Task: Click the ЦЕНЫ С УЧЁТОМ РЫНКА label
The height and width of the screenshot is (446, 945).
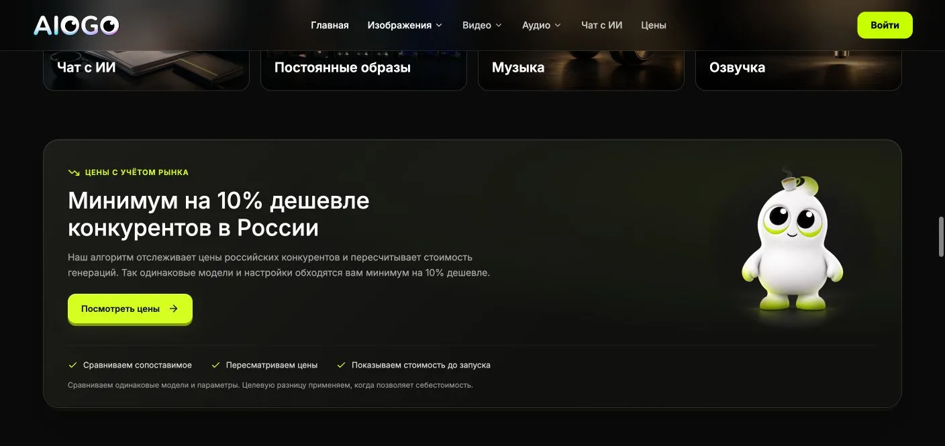Action: pos(137,172)
